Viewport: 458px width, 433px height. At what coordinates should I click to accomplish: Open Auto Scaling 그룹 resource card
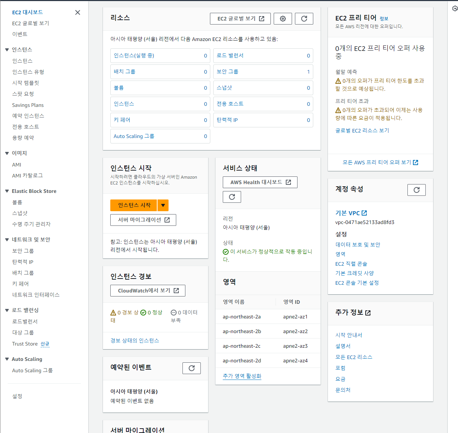point(160,136)
